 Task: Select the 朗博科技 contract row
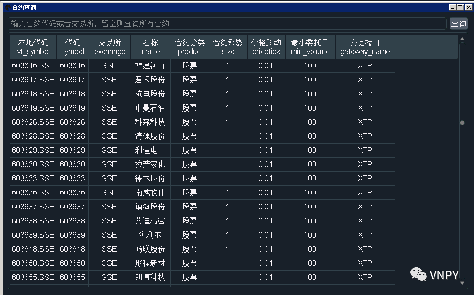coord(151,277)
